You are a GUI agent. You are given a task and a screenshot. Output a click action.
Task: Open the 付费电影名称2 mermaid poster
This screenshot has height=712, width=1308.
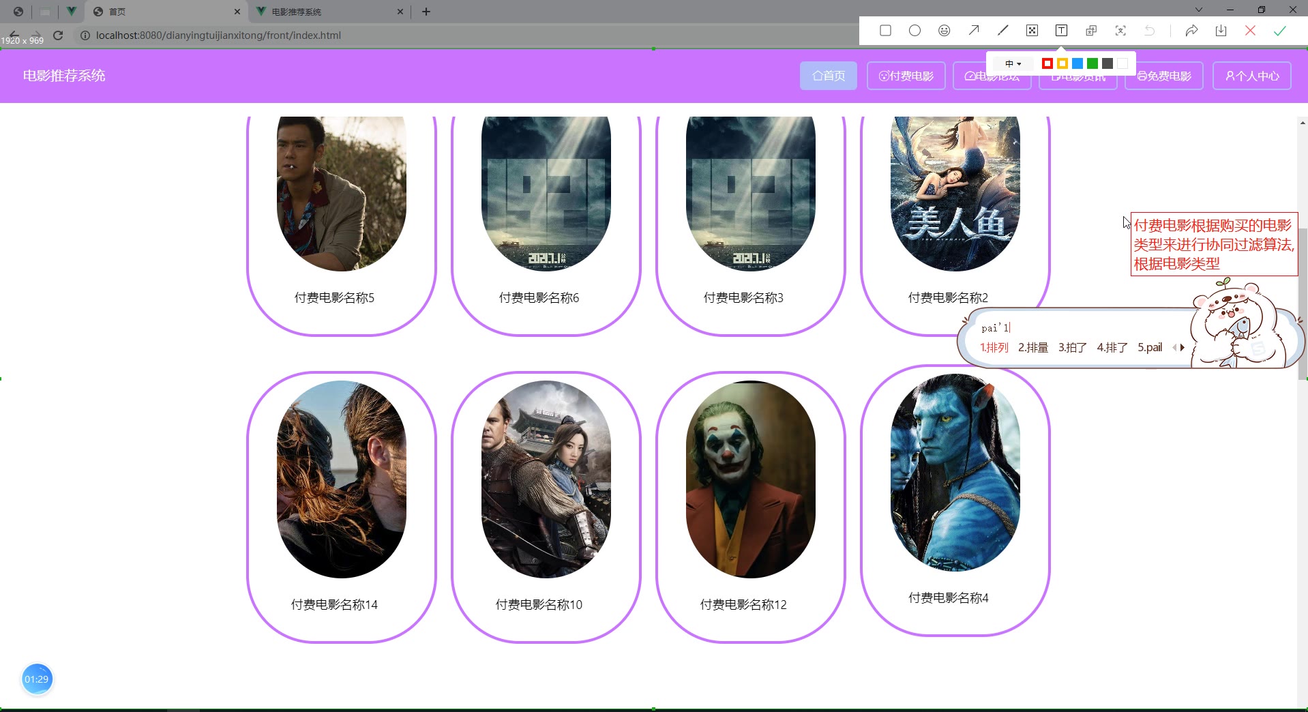[955, 194]
